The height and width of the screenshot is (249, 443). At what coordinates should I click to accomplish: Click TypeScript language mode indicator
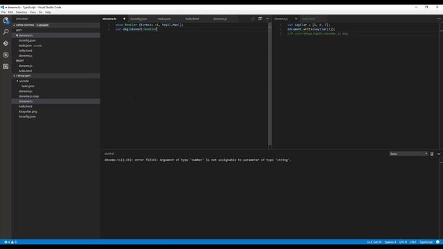click(x=426, y=242)
